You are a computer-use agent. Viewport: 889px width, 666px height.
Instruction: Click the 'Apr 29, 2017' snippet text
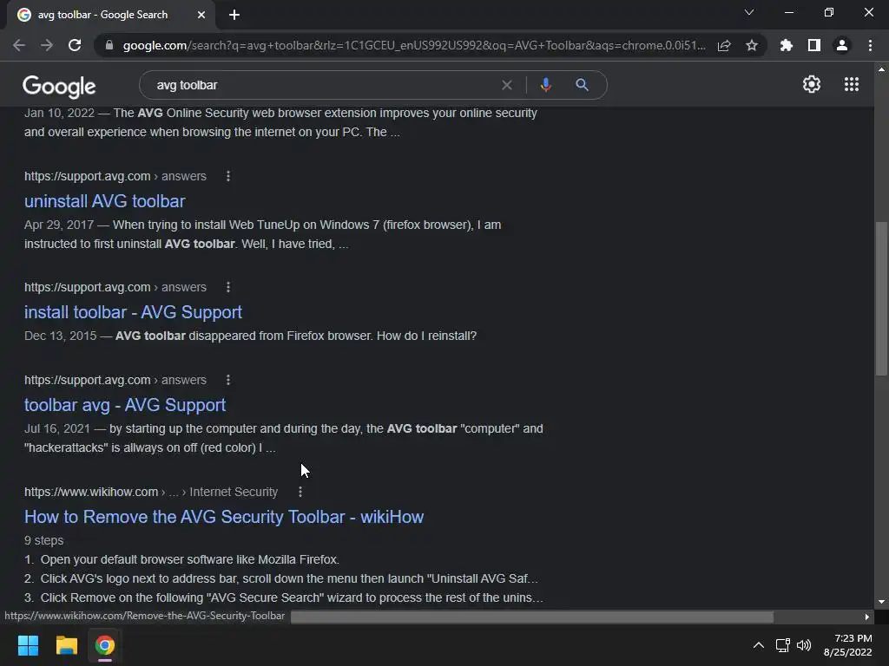59,225
